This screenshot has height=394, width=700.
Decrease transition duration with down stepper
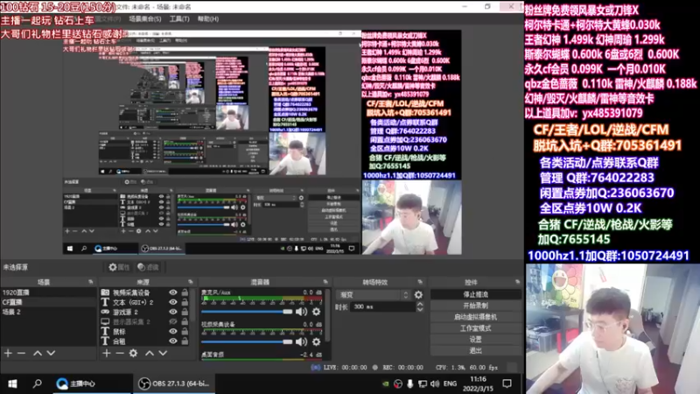point(420,310)
